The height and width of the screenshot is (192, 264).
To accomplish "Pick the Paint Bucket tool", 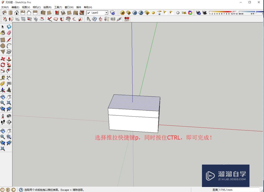I will [x=3, y=33].
